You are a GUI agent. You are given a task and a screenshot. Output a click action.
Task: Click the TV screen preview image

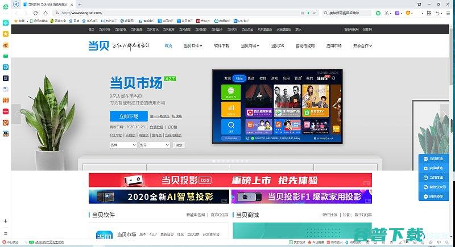(278, 106)
